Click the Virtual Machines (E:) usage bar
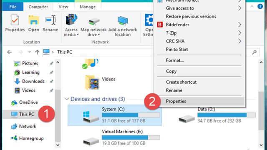 [131, 137]
